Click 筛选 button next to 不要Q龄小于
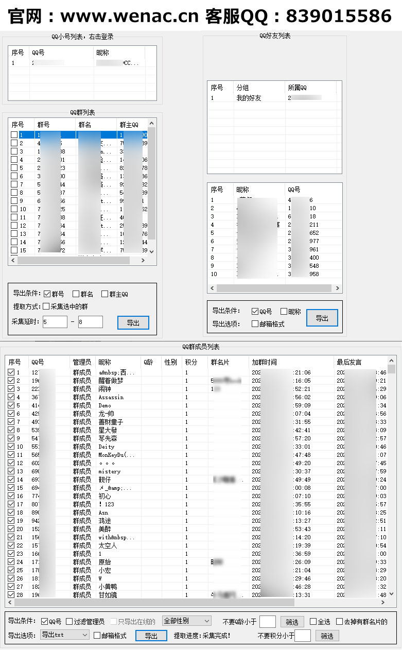The height and width of the screenshot is (650, 402). (x=292, y=622)
